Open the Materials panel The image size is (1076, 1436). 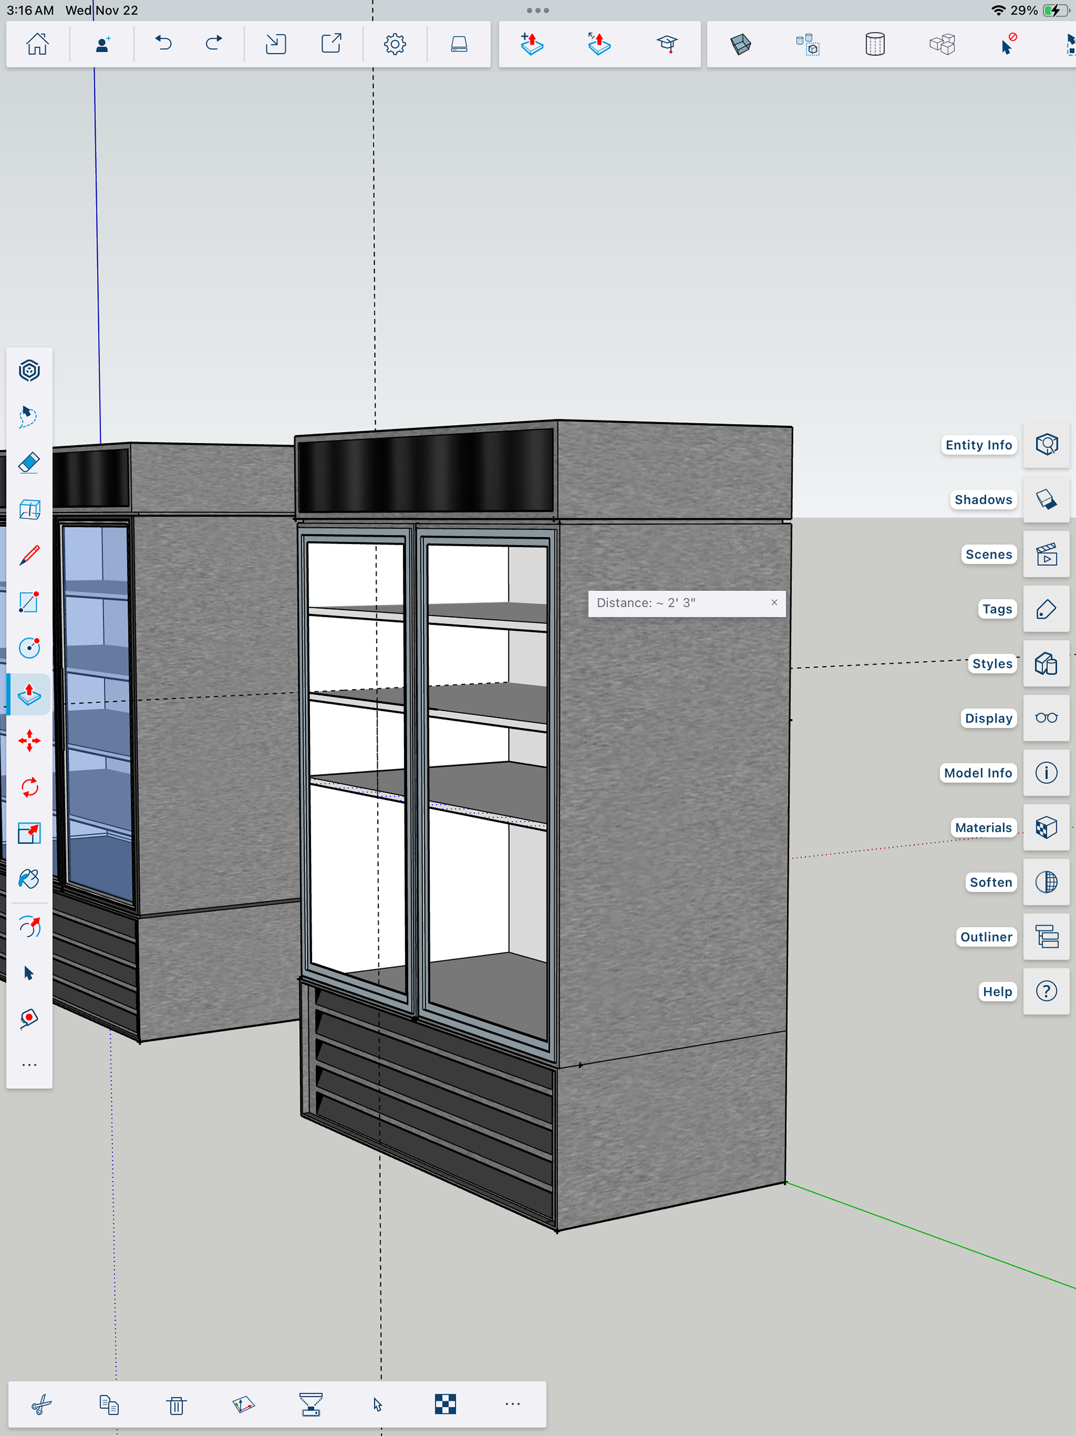coord(1046,828)
